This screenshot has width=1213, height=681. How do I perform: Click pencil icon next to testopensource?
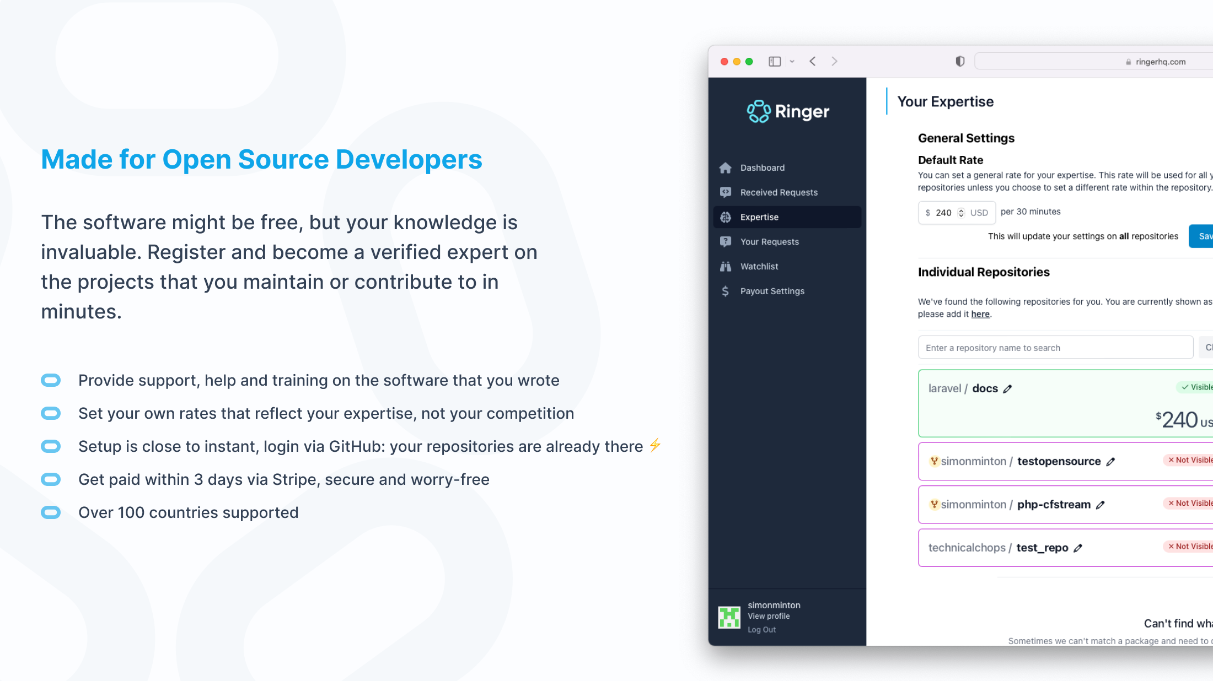[1110, 462]
